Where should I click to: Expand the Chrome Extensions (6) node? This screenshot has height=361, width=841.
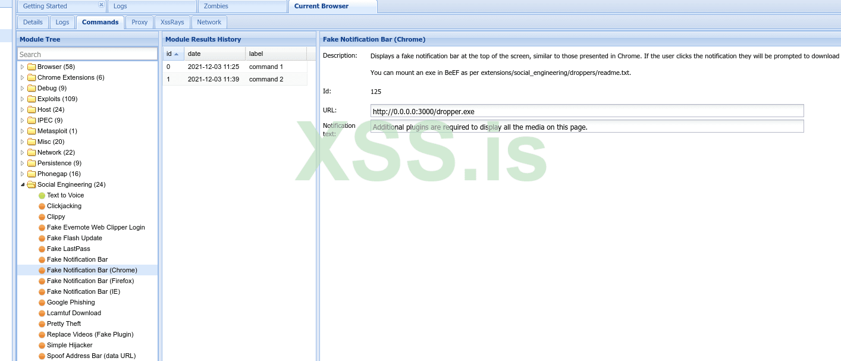point(23,77)
